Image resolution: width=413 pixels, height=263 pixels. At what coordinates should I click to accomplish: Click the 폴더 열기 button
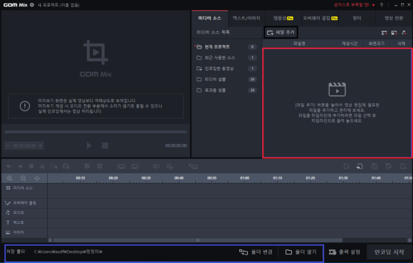pos(300,252)
